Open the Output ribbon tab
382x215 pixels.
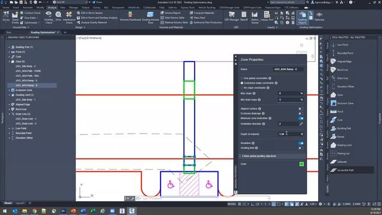[x=85, y=8]
